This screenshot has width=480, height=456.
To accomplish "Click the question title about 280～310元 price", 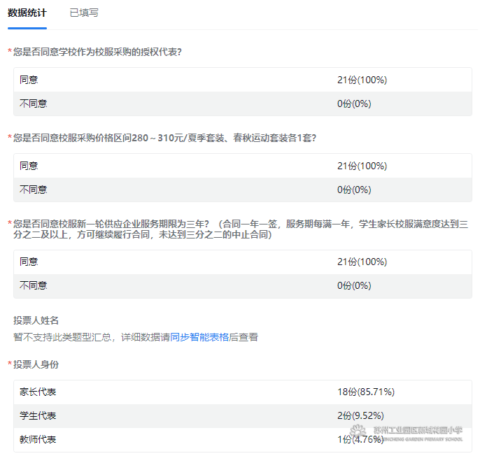I will 164,138.
